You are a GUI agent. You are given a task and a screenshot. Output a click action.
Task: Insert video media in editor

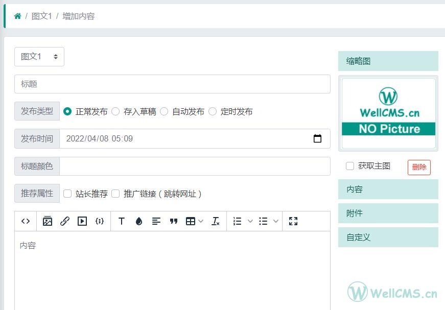tap(82, 221)
